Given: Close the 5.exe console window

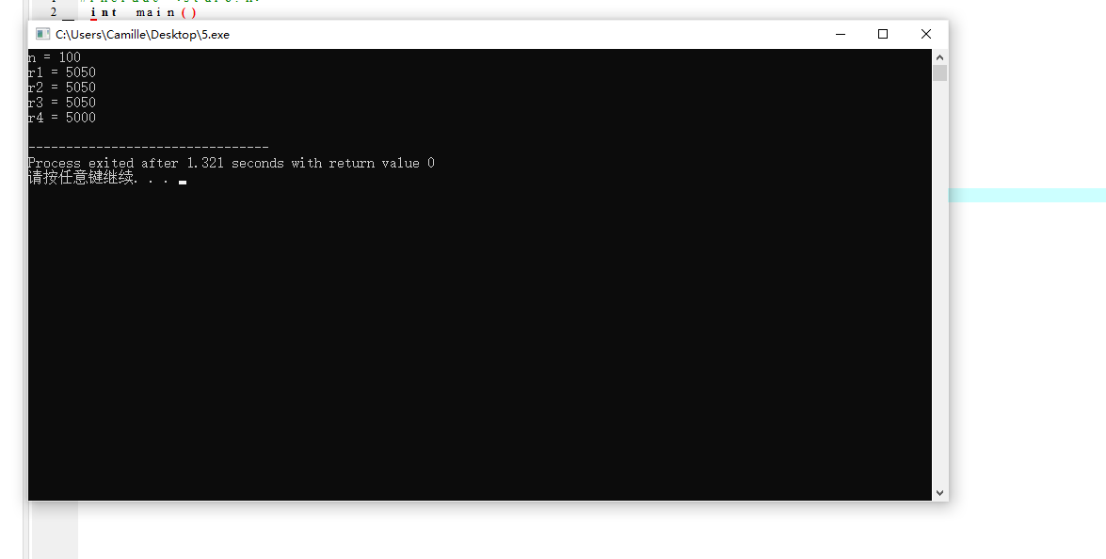Looking at the screenshot, I should point(926,34).
